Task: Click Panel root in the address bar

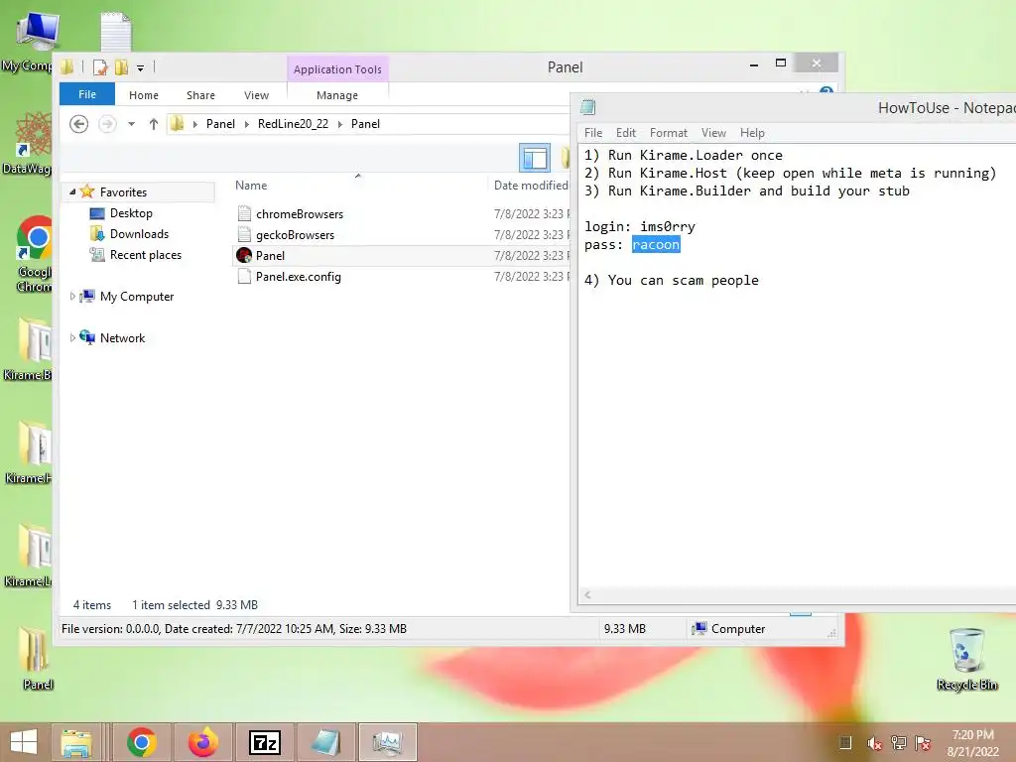Action: (220, 124)
